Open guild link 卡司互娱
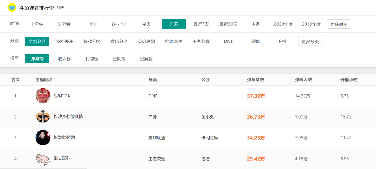 [210, 138]
